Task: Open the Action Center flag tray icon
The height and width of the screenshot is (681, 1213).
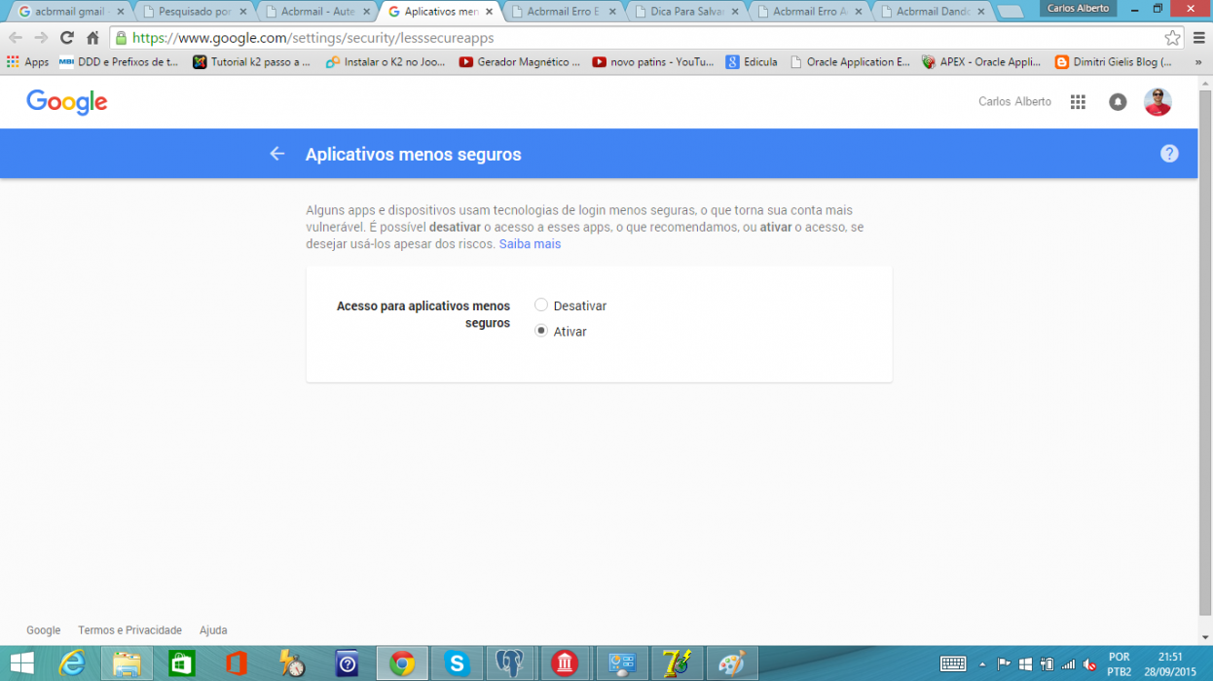Action: pos(1004,664)
